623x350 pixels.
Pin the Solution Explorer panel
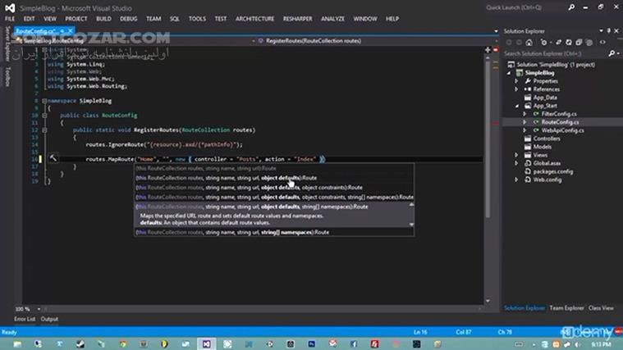(x=609, y=31)
